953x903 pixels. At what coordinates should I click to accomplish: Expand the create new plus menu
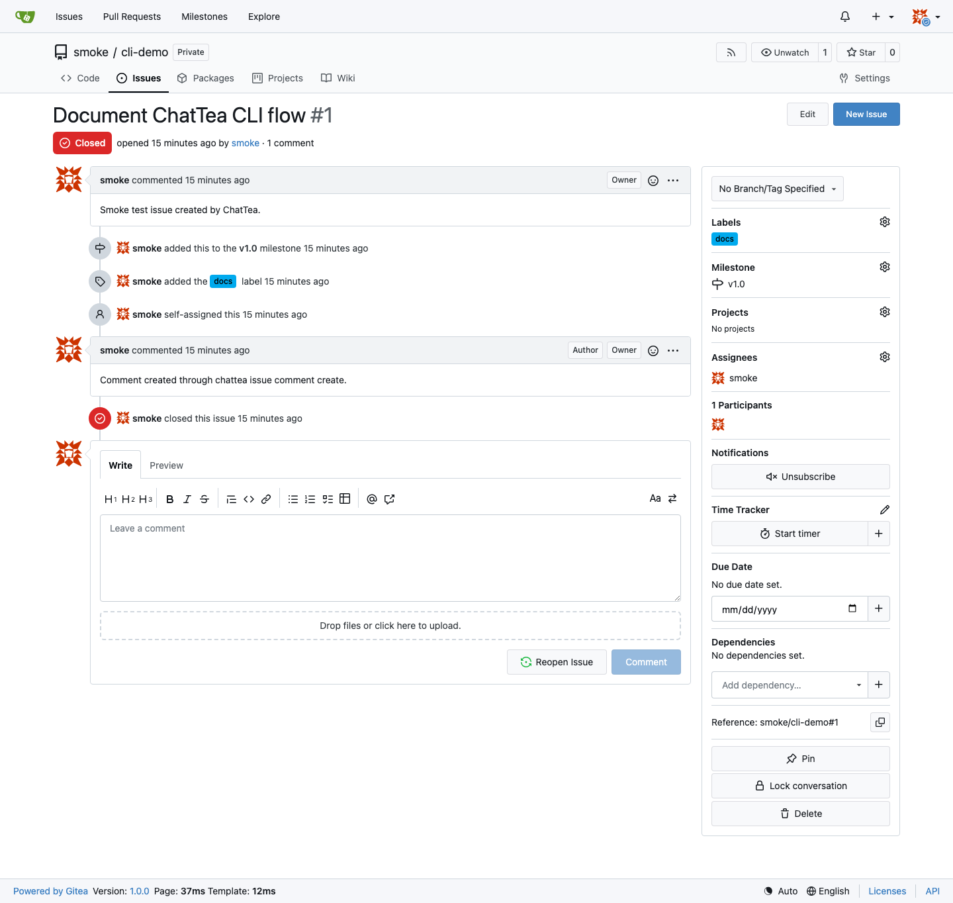(x=882, y=17)
